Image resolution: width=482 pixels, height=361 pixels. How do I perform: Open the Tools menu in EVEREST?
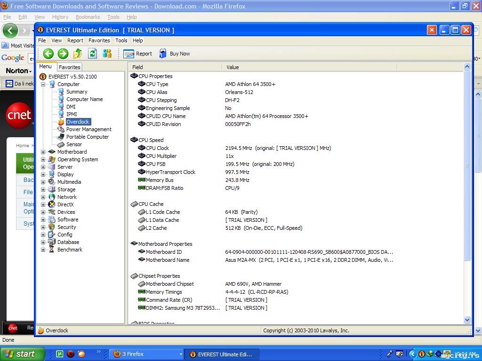click(x=121, y=40)
